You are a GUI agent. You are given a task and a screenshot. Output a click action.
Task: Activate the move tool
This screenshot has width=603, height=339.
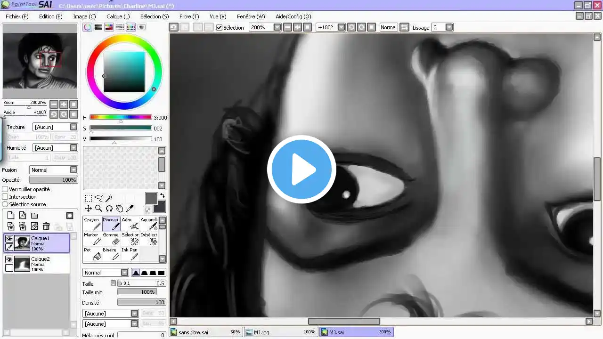click(88, 209)
